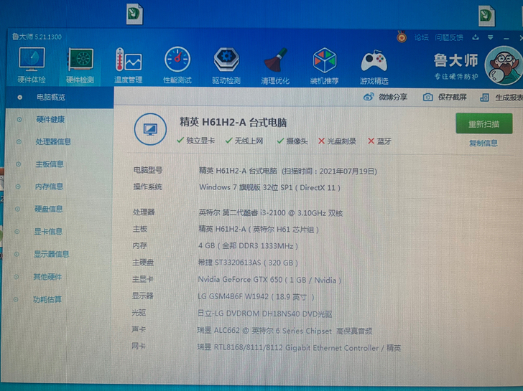The height and width of the screenshot is (391, 523).
Task: Click optical drive value DVDROM DH18NS40
Action: [x=265, y=314]
